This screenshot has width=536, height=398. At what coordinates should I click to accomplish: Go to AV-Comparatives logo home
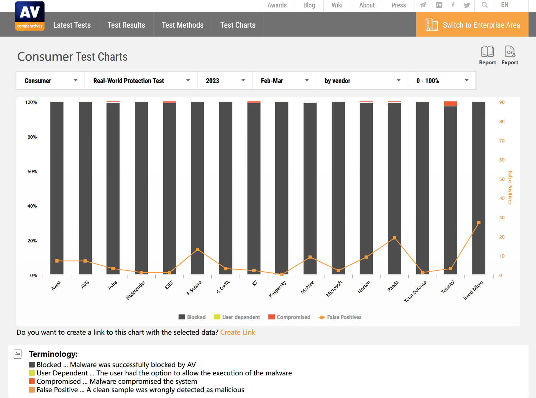click(x=30, y=16)
